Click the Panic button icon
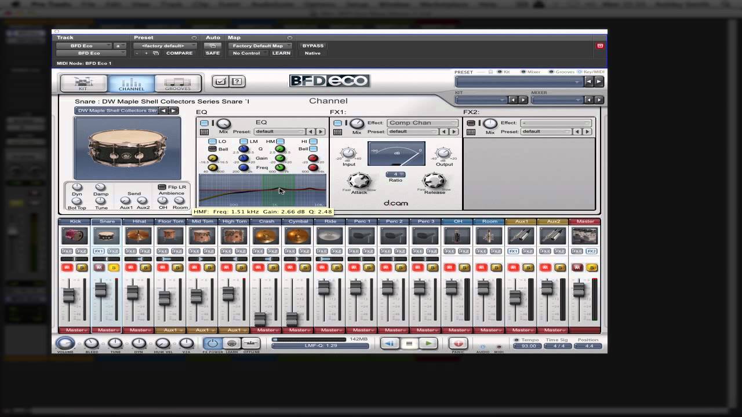Screen dimensions: 742x417 458,343
